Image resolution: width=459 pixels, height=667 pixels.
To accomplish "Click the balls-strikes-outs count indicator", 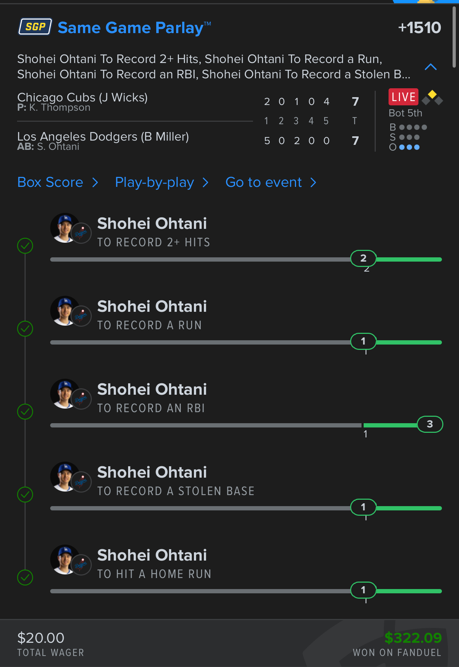I will [408, 137].
